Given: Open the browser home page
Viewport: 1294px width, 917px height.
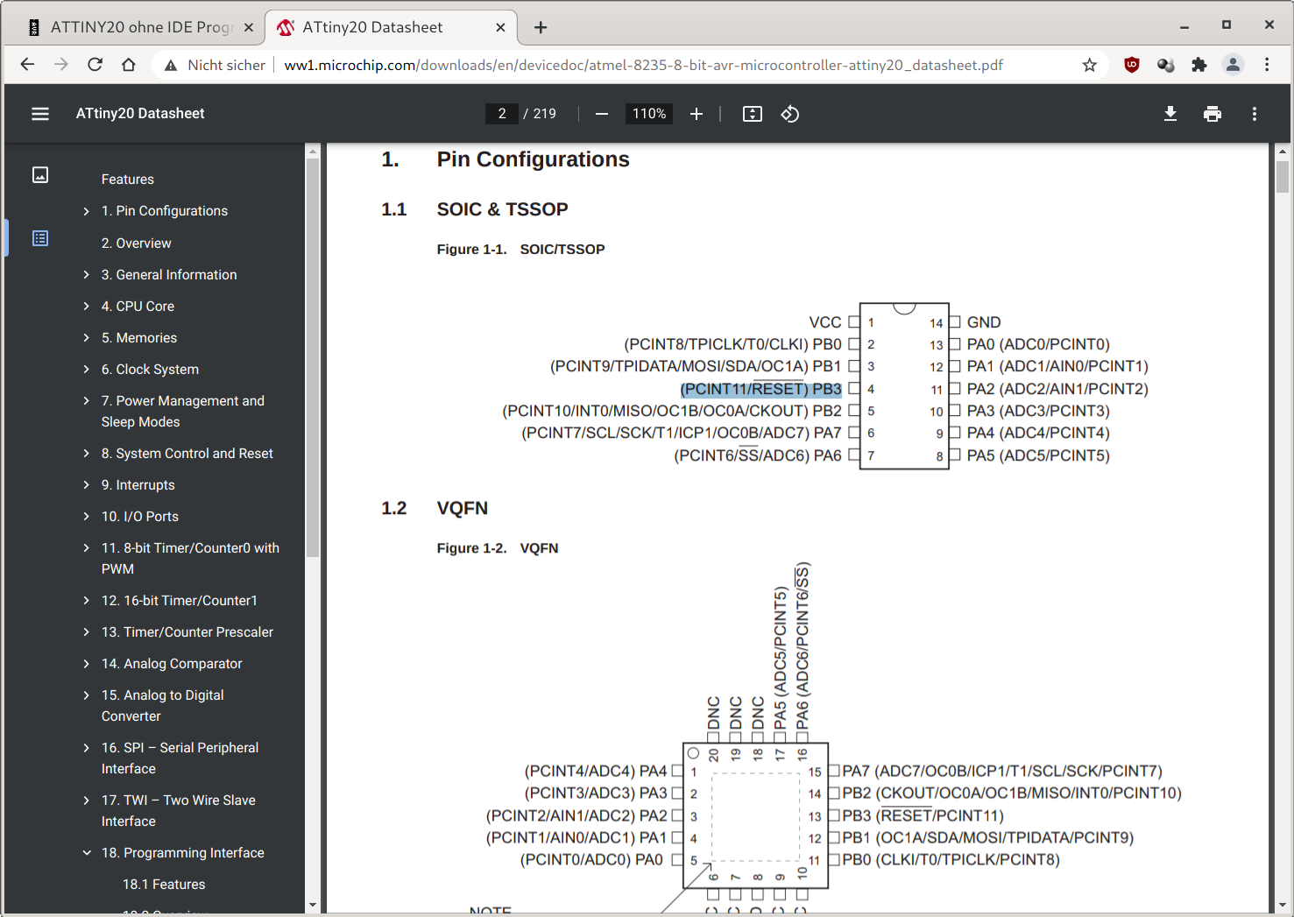Looking at the screenshot, I should [129, 65].
